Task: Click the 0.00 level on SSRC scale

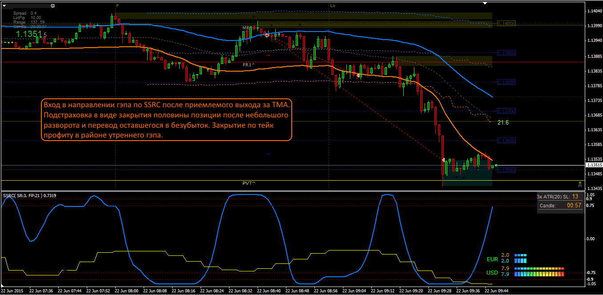Action: coord(591,239)
